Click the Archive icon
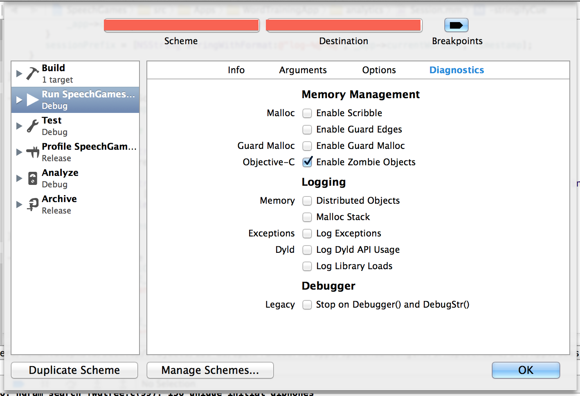 tap(33, 205)
